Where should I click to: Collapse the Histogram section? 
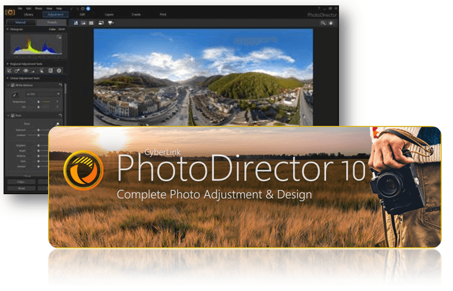pyautogui.click(x=7, y=29)
